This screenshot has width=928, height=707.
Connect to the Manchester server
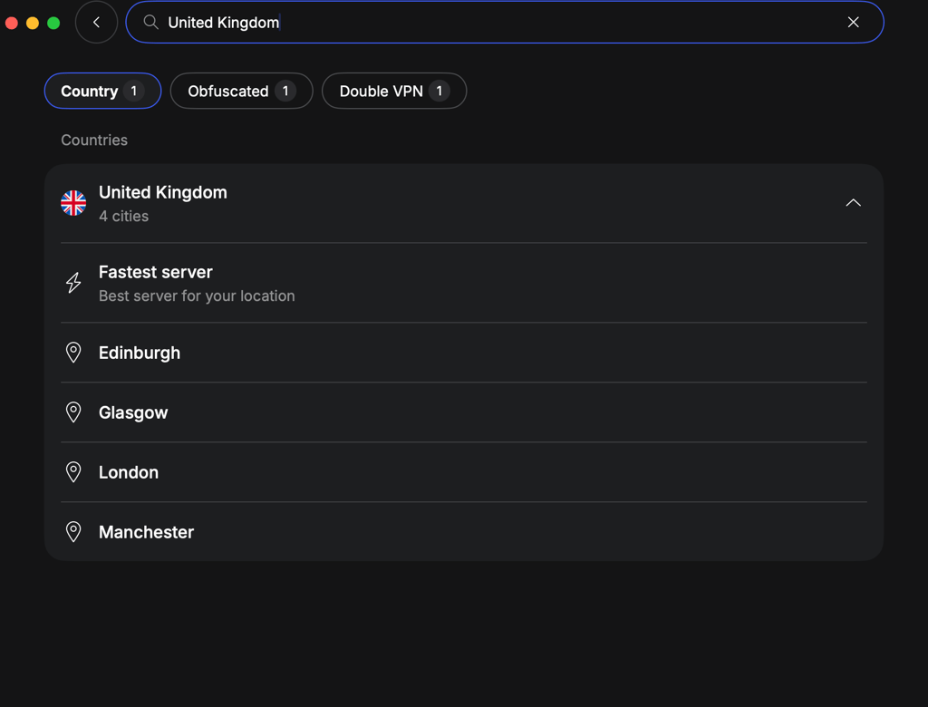(464, 532)
